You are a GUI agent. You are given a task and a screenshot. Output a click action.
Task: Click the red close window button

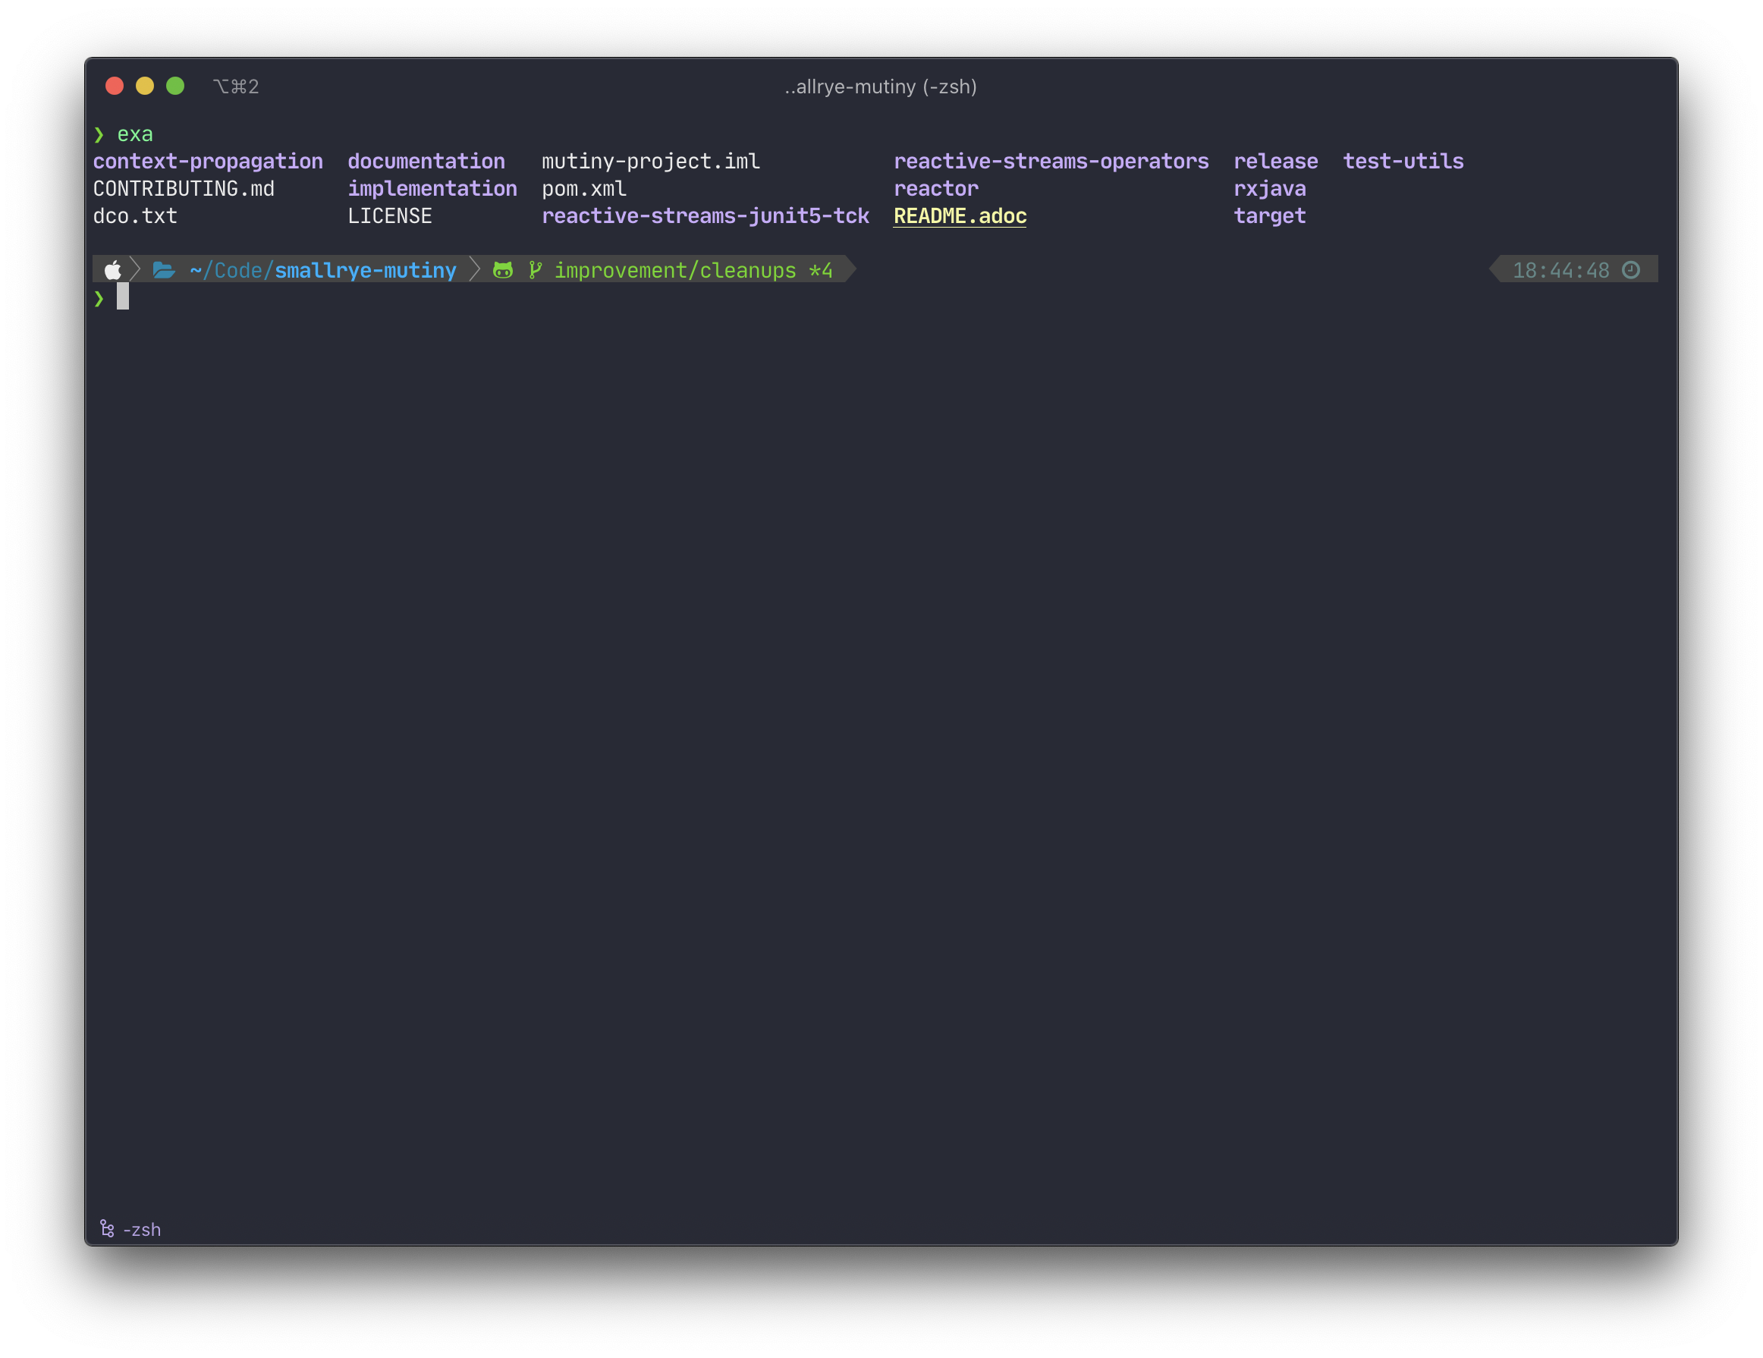(x=115, y=86)
